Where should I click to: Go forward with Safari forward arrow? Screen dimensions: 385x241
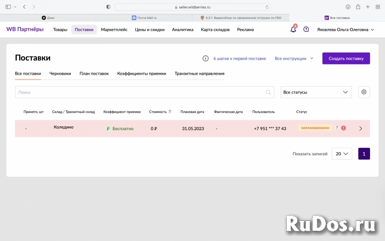[x=34, y=7]
